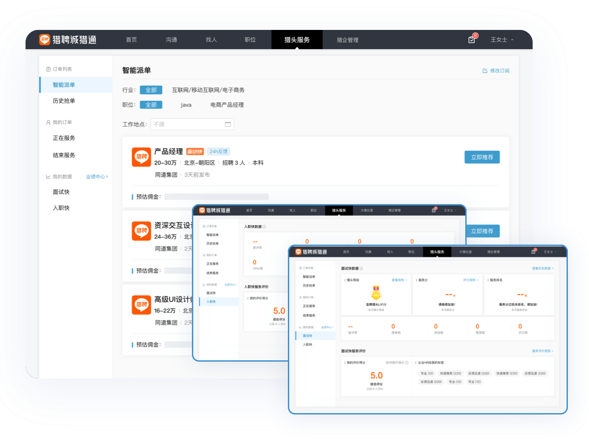Open the 王女士 menu in the largest window

[502, 40]
